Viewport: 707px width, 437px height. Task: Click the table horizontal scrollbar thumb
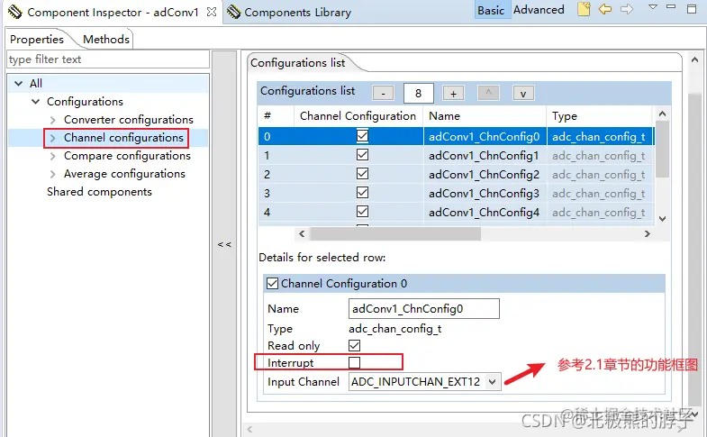click(396, 233)
